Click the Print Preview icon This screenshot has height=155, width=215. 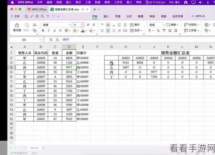click(42, 16)
